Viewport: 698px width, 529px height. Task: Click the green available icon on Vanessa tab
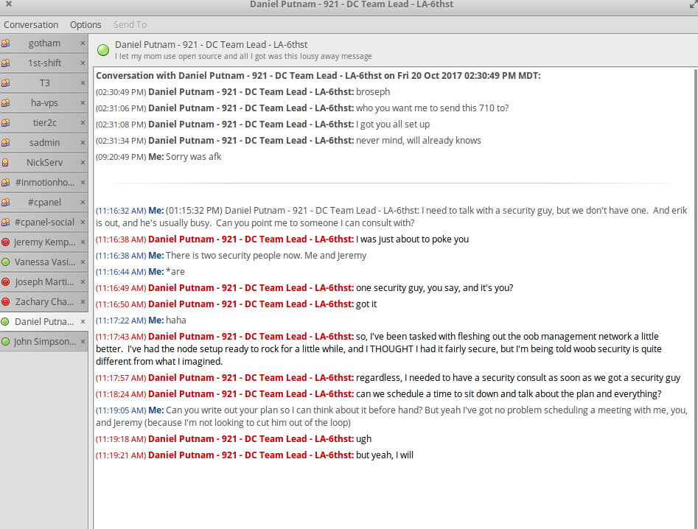(6, 262)
